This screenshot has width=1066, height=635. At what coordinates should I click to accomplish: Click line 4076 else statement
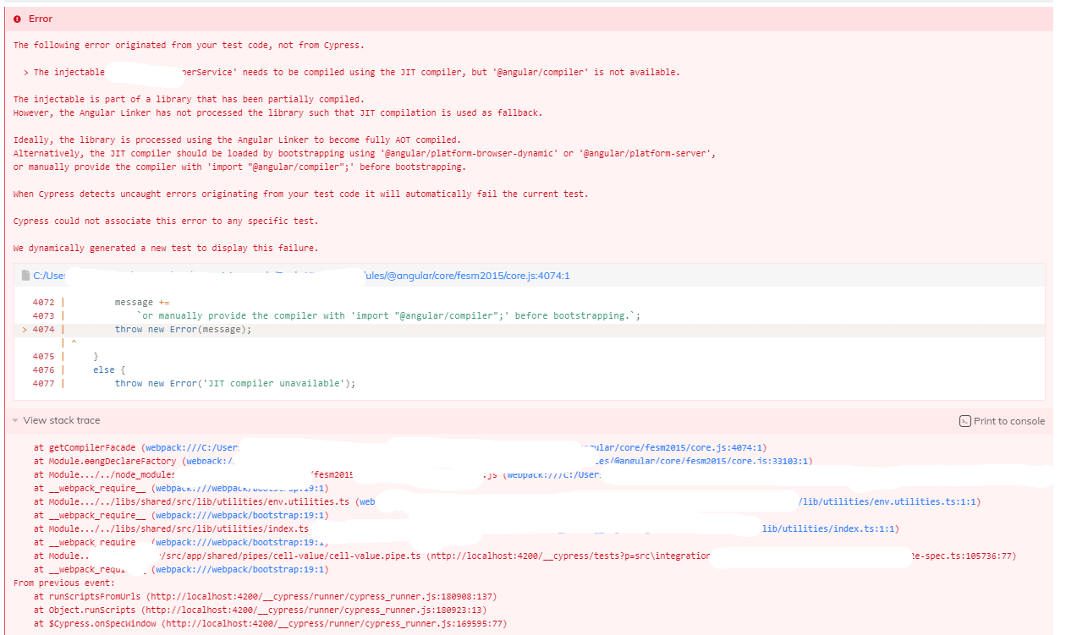click(x=109, y=370)
